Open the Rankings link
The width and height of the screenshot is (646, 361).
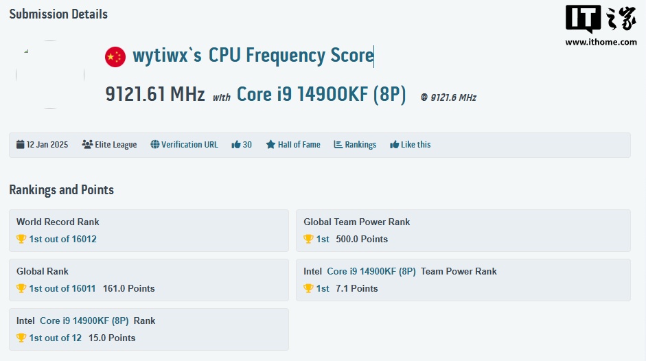[x=360, y=145]
